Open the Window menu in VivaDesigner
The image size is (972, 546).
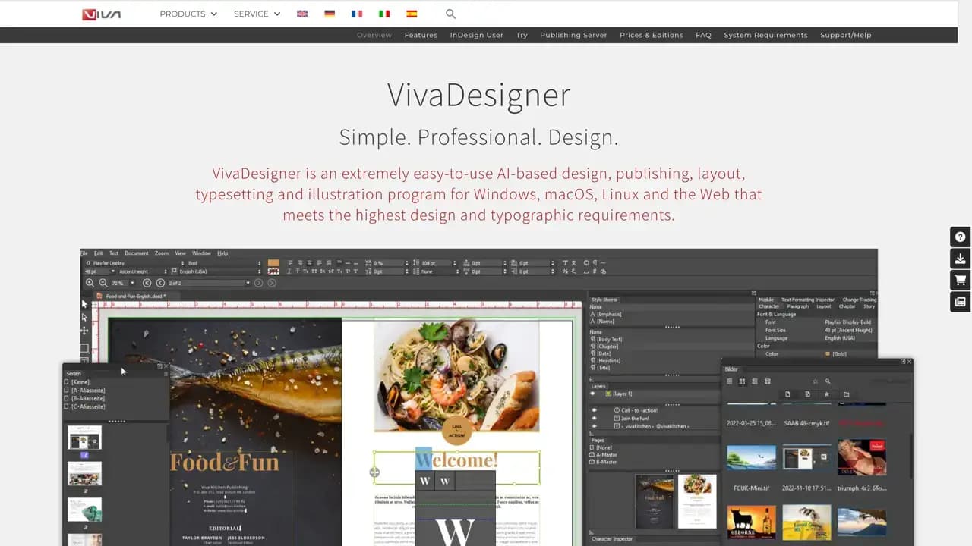(201, 253)
